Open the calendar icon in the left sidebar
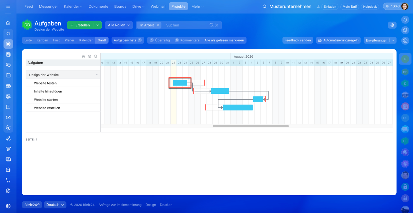 (x=8, y=75)
